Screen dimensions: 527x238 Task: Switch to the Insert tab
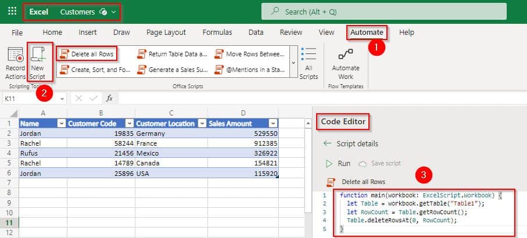(88, 33)
